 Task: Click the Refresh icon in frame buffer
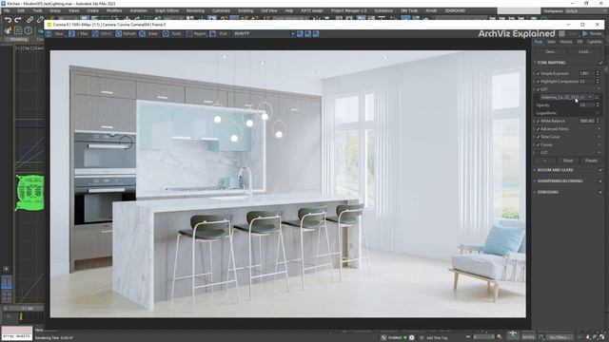[x=118, y=34]
